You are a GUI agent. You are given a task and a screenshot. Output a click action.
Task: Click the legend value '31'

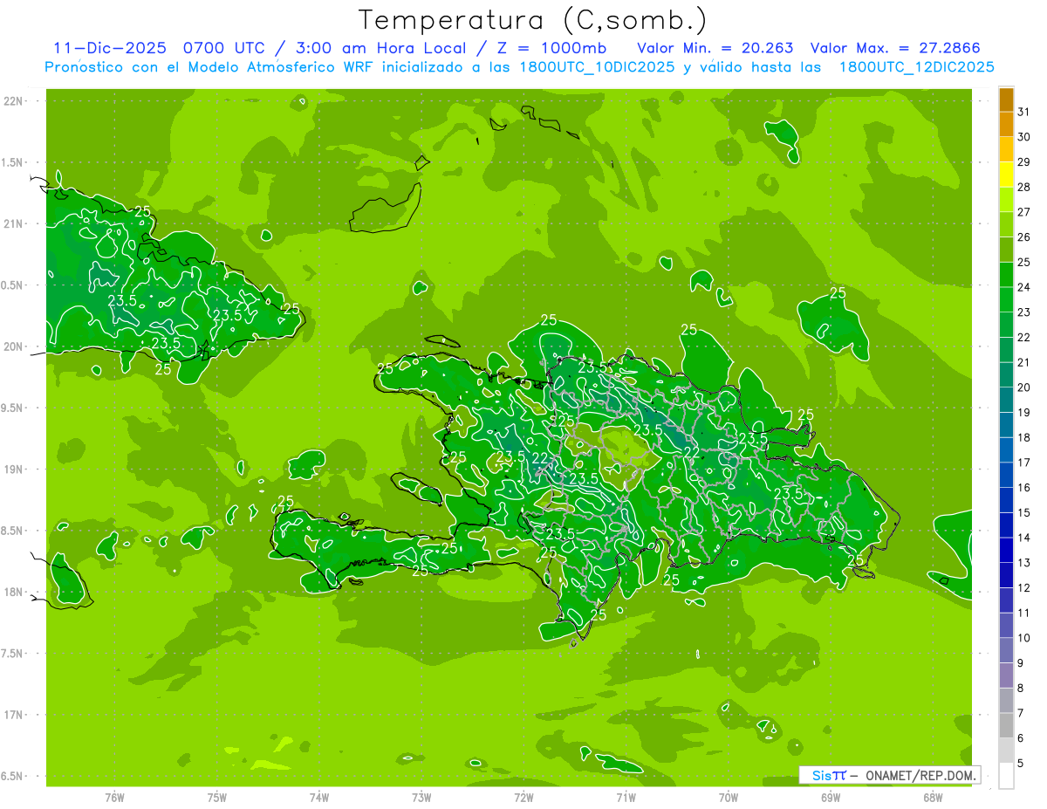(1023, 112)
